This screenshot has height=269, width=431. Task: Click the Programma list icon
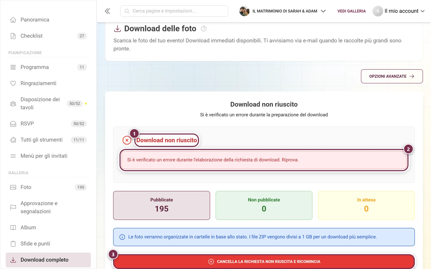click(x=13, y=67)
